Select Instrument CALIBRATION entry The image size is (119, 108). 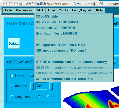(74, 28)
